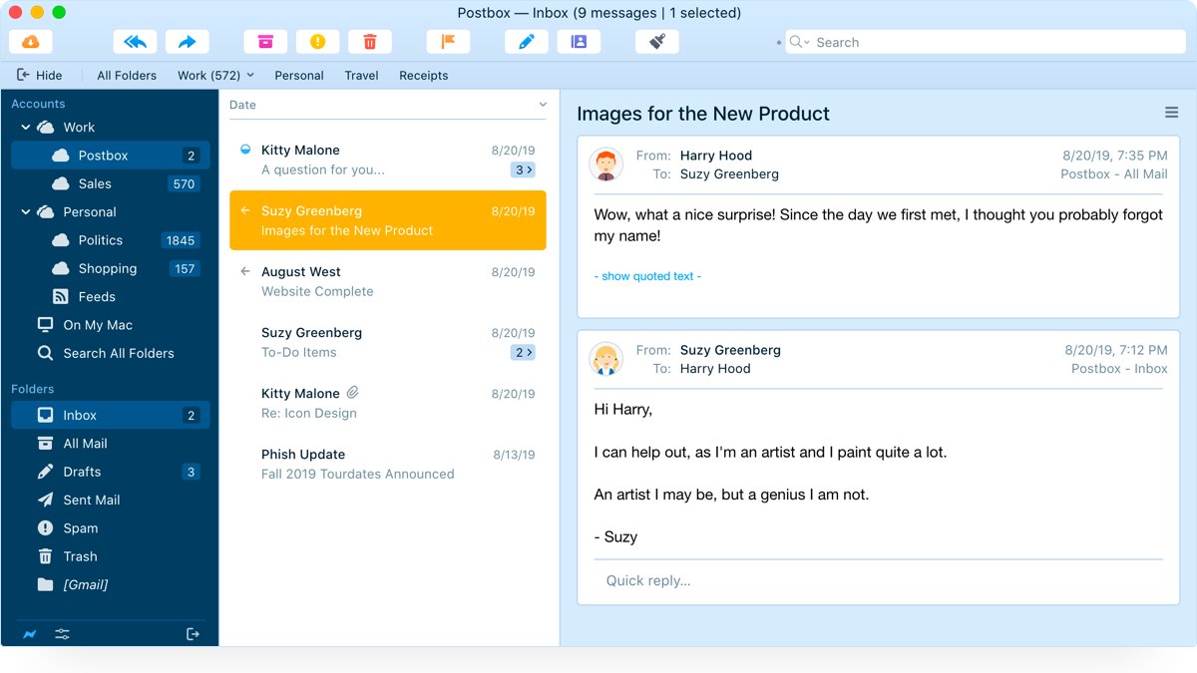Open the August West Website Complete message

388,281
